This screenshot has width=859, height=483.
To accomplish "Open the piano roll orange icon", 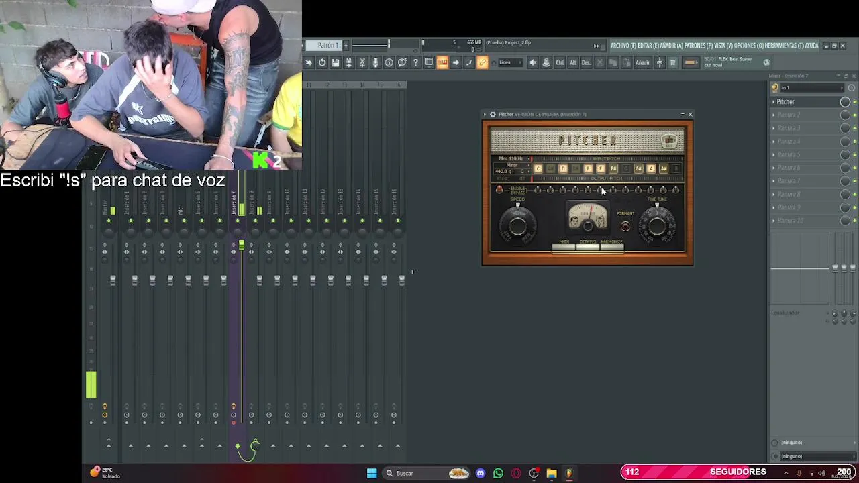I will (x=442, y=62).
